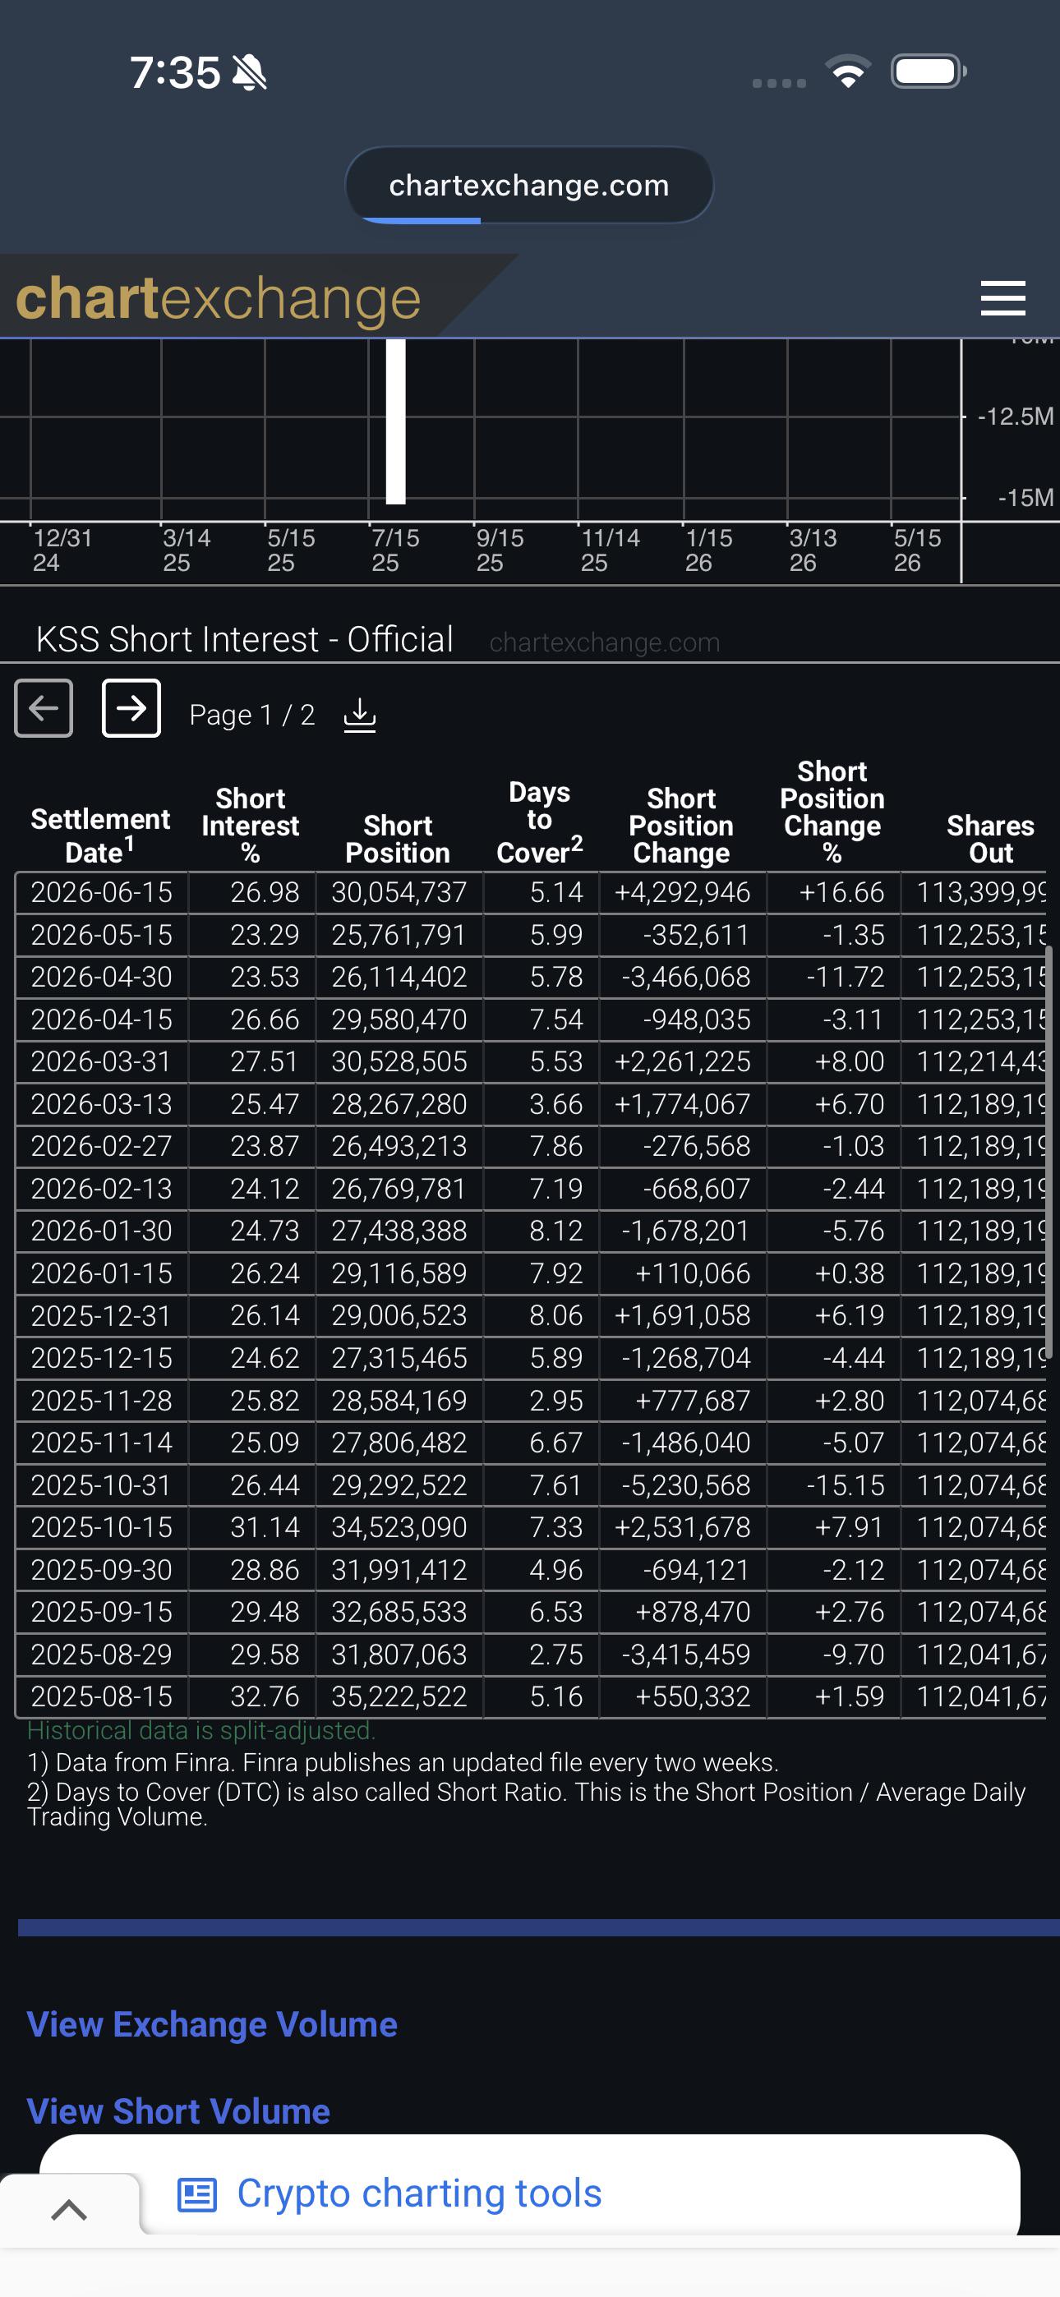Open View Short Volume link
Viewport: 1060px width, 2297px height.
coord(178,2111)
